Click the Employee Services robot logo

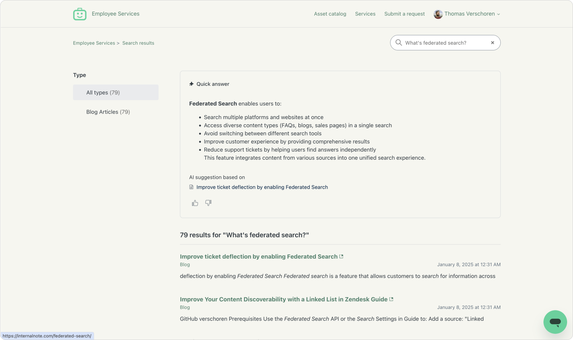point(80,14)
